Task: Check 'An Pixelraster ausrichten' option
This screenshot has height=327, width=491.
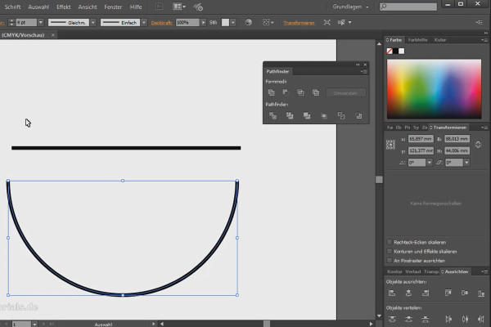Action: coord(389,260)
